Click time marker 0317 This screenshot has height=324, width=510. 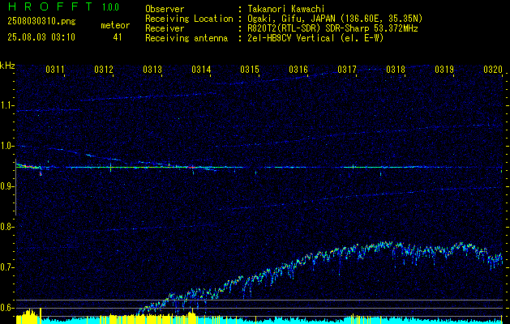(x=347, y=70)
